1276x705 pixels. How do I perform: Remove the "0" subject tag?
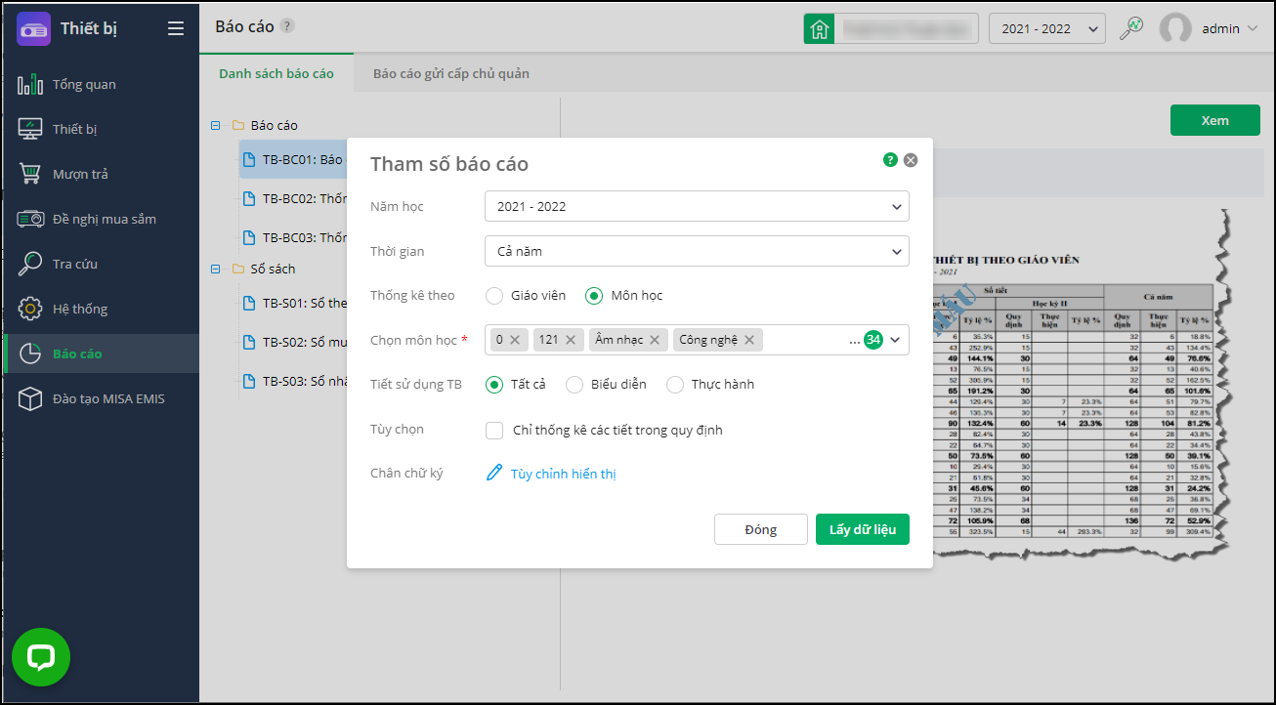[x=515, y=340]
